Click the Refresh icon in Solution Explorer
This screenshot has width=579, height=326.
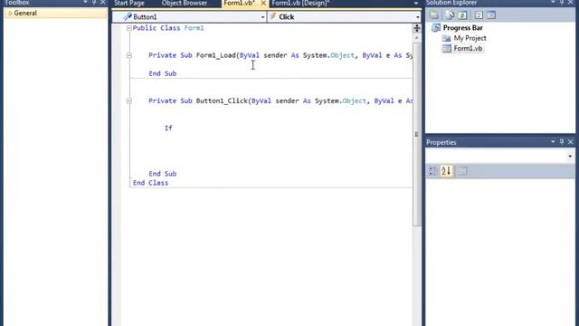coord(462,15)
